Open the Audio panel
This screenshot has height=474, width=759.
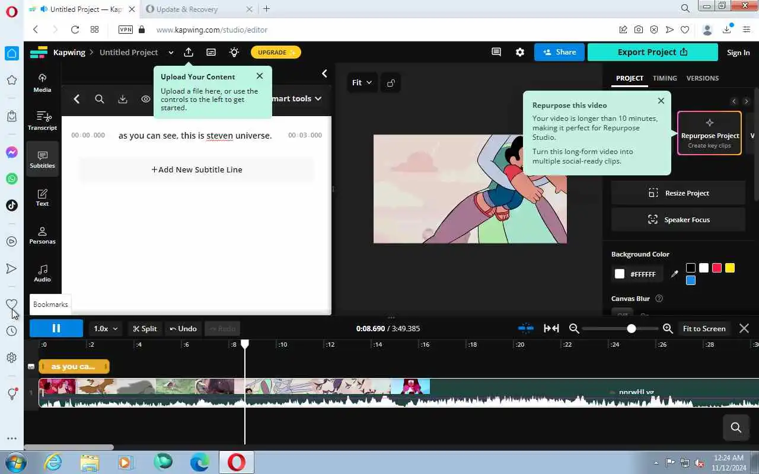click(42, 273)
